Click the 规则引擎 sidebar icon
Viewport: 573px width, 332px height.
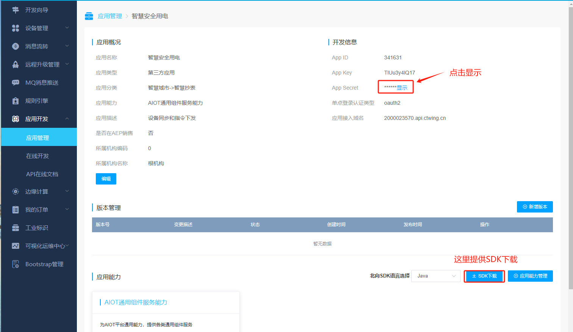[x=16, y=101]
